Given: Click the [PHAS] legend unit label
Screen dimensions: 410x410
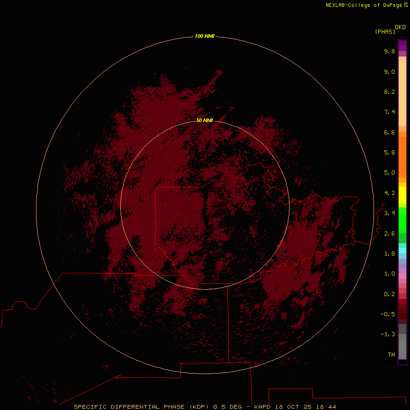Looking at the screenshot, I should tap(385, 32).
